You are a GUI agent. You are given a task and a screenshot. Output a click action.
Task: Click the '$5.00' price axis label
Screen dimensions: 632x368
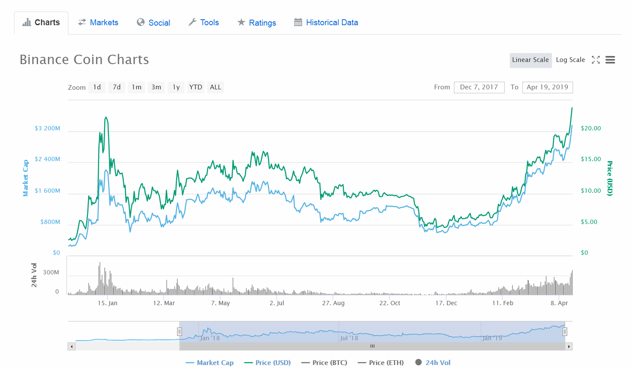tap(589, 222)
